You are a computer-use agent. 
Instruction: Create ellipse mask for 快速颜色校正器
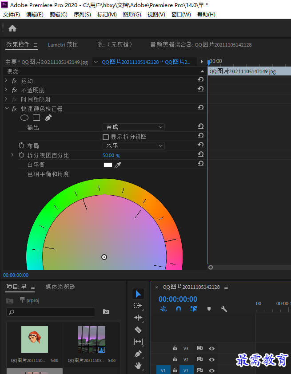(x=24, y=118)
